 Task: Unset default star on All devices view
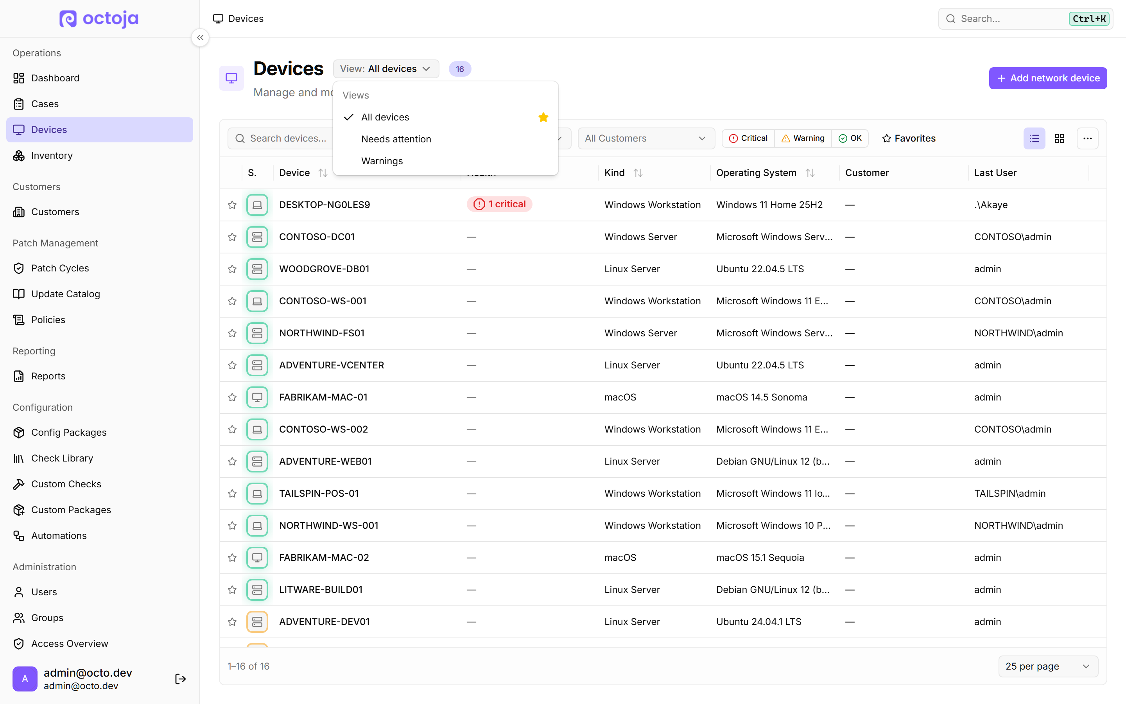click(x=543, y=117)
